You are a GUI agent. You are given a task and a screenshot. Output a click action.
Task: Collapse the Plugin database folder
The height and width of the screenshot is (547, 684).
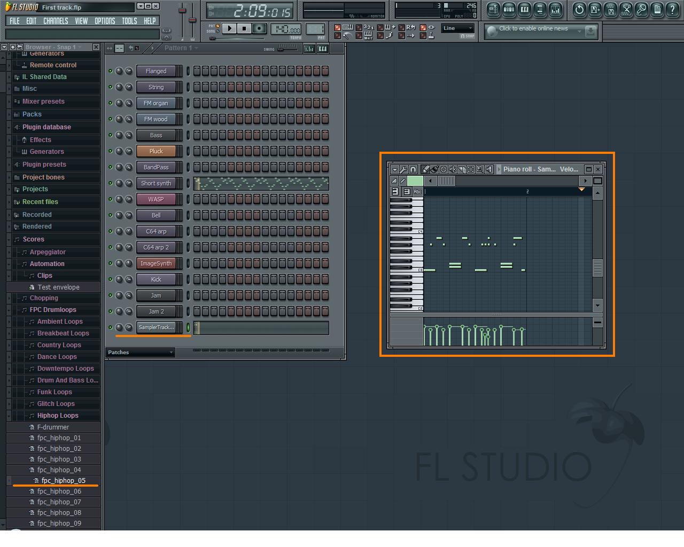click(46, 127)
